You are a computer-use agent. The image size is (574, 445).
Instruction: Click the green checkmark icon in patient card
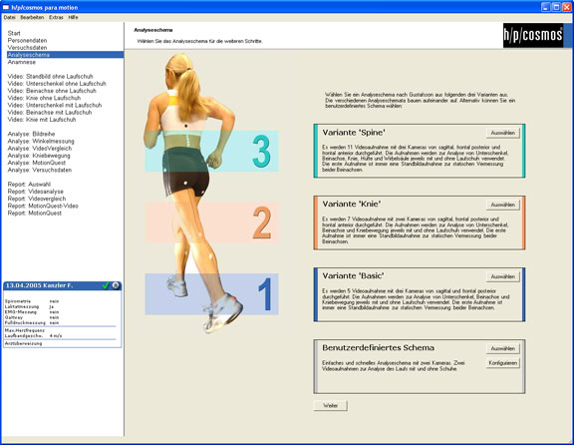coord(106,285)
